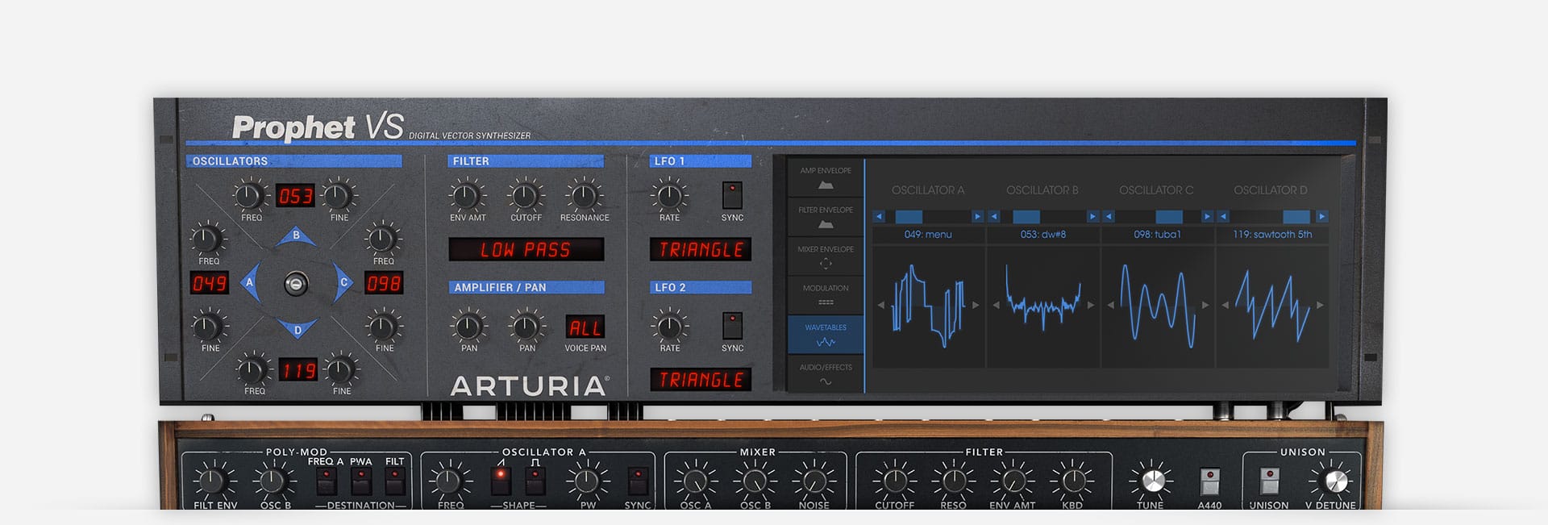The image size is (1548, 525).
Task: Open LFO 2 TRIANGLE waveform display
Action: click(701, 379)
